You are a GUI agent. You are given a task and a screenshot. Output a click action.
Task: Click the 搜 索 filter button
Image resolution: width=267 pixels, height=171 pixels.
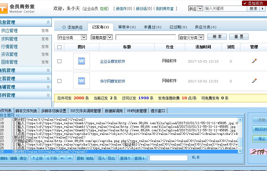pyautogui.click(x=217, y=37)
